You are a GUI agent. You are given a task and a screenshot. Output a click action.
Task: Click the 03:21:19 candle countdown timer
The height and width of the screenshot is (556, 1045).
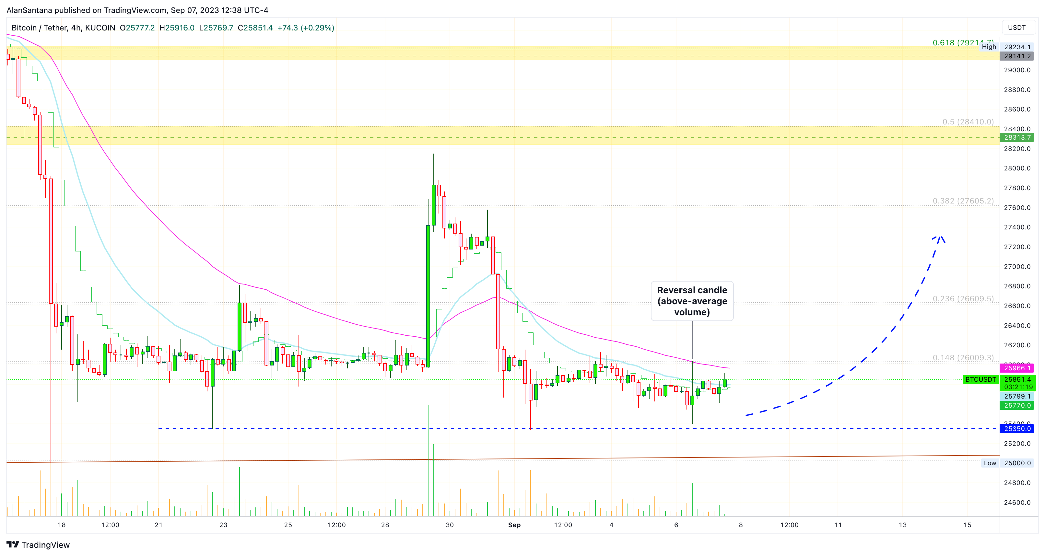(1018, 387)
